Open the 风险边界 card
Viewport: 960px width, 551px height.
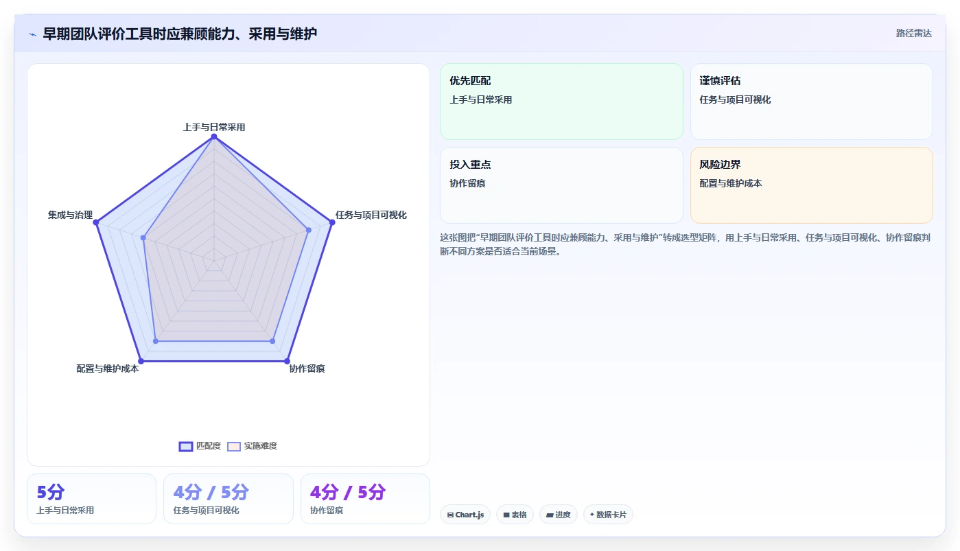pyautogui.click(x=811, y=185)
